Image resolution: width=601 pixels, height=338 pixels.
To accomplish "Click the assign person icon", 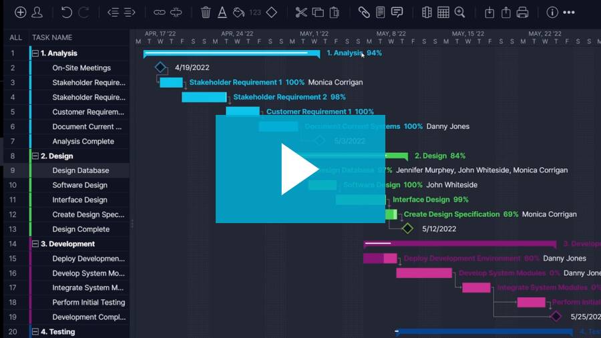I will 37,12.
